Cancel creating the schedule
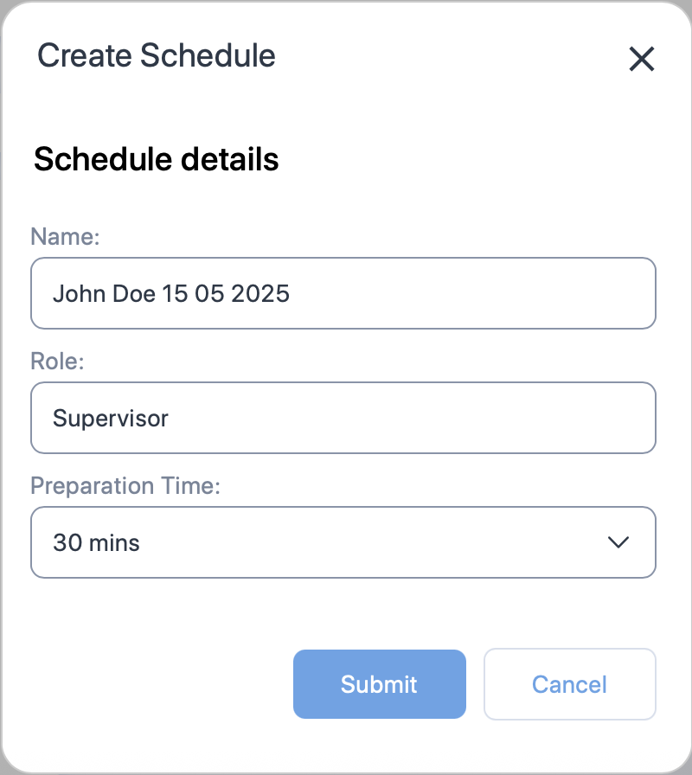 click(x=569, y=684)
